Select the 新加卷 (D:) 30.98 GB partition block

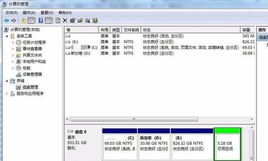point(154,144)
